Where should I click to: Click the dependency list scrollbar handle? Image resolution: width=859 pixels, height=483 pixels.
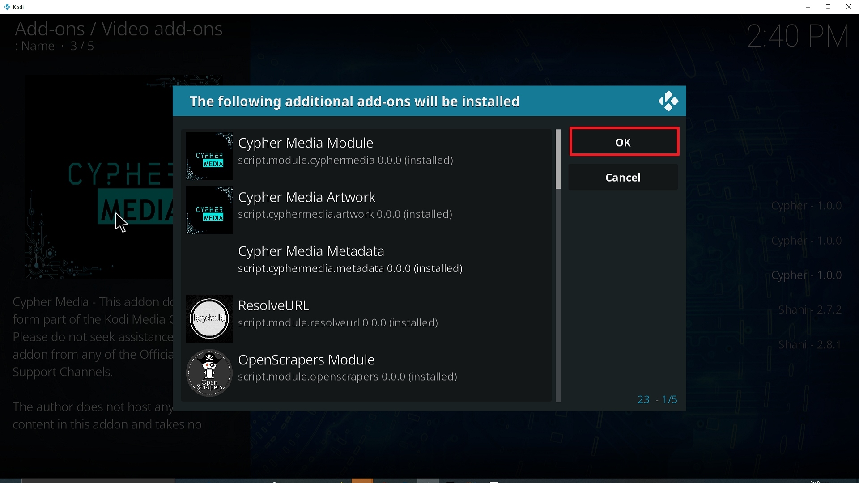558,159
